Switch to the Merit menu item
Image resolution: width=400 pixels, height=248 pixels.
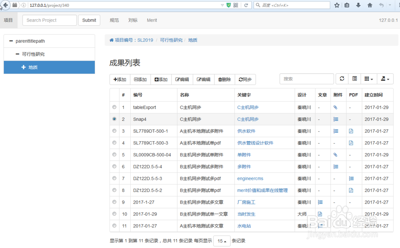[152, 20]
